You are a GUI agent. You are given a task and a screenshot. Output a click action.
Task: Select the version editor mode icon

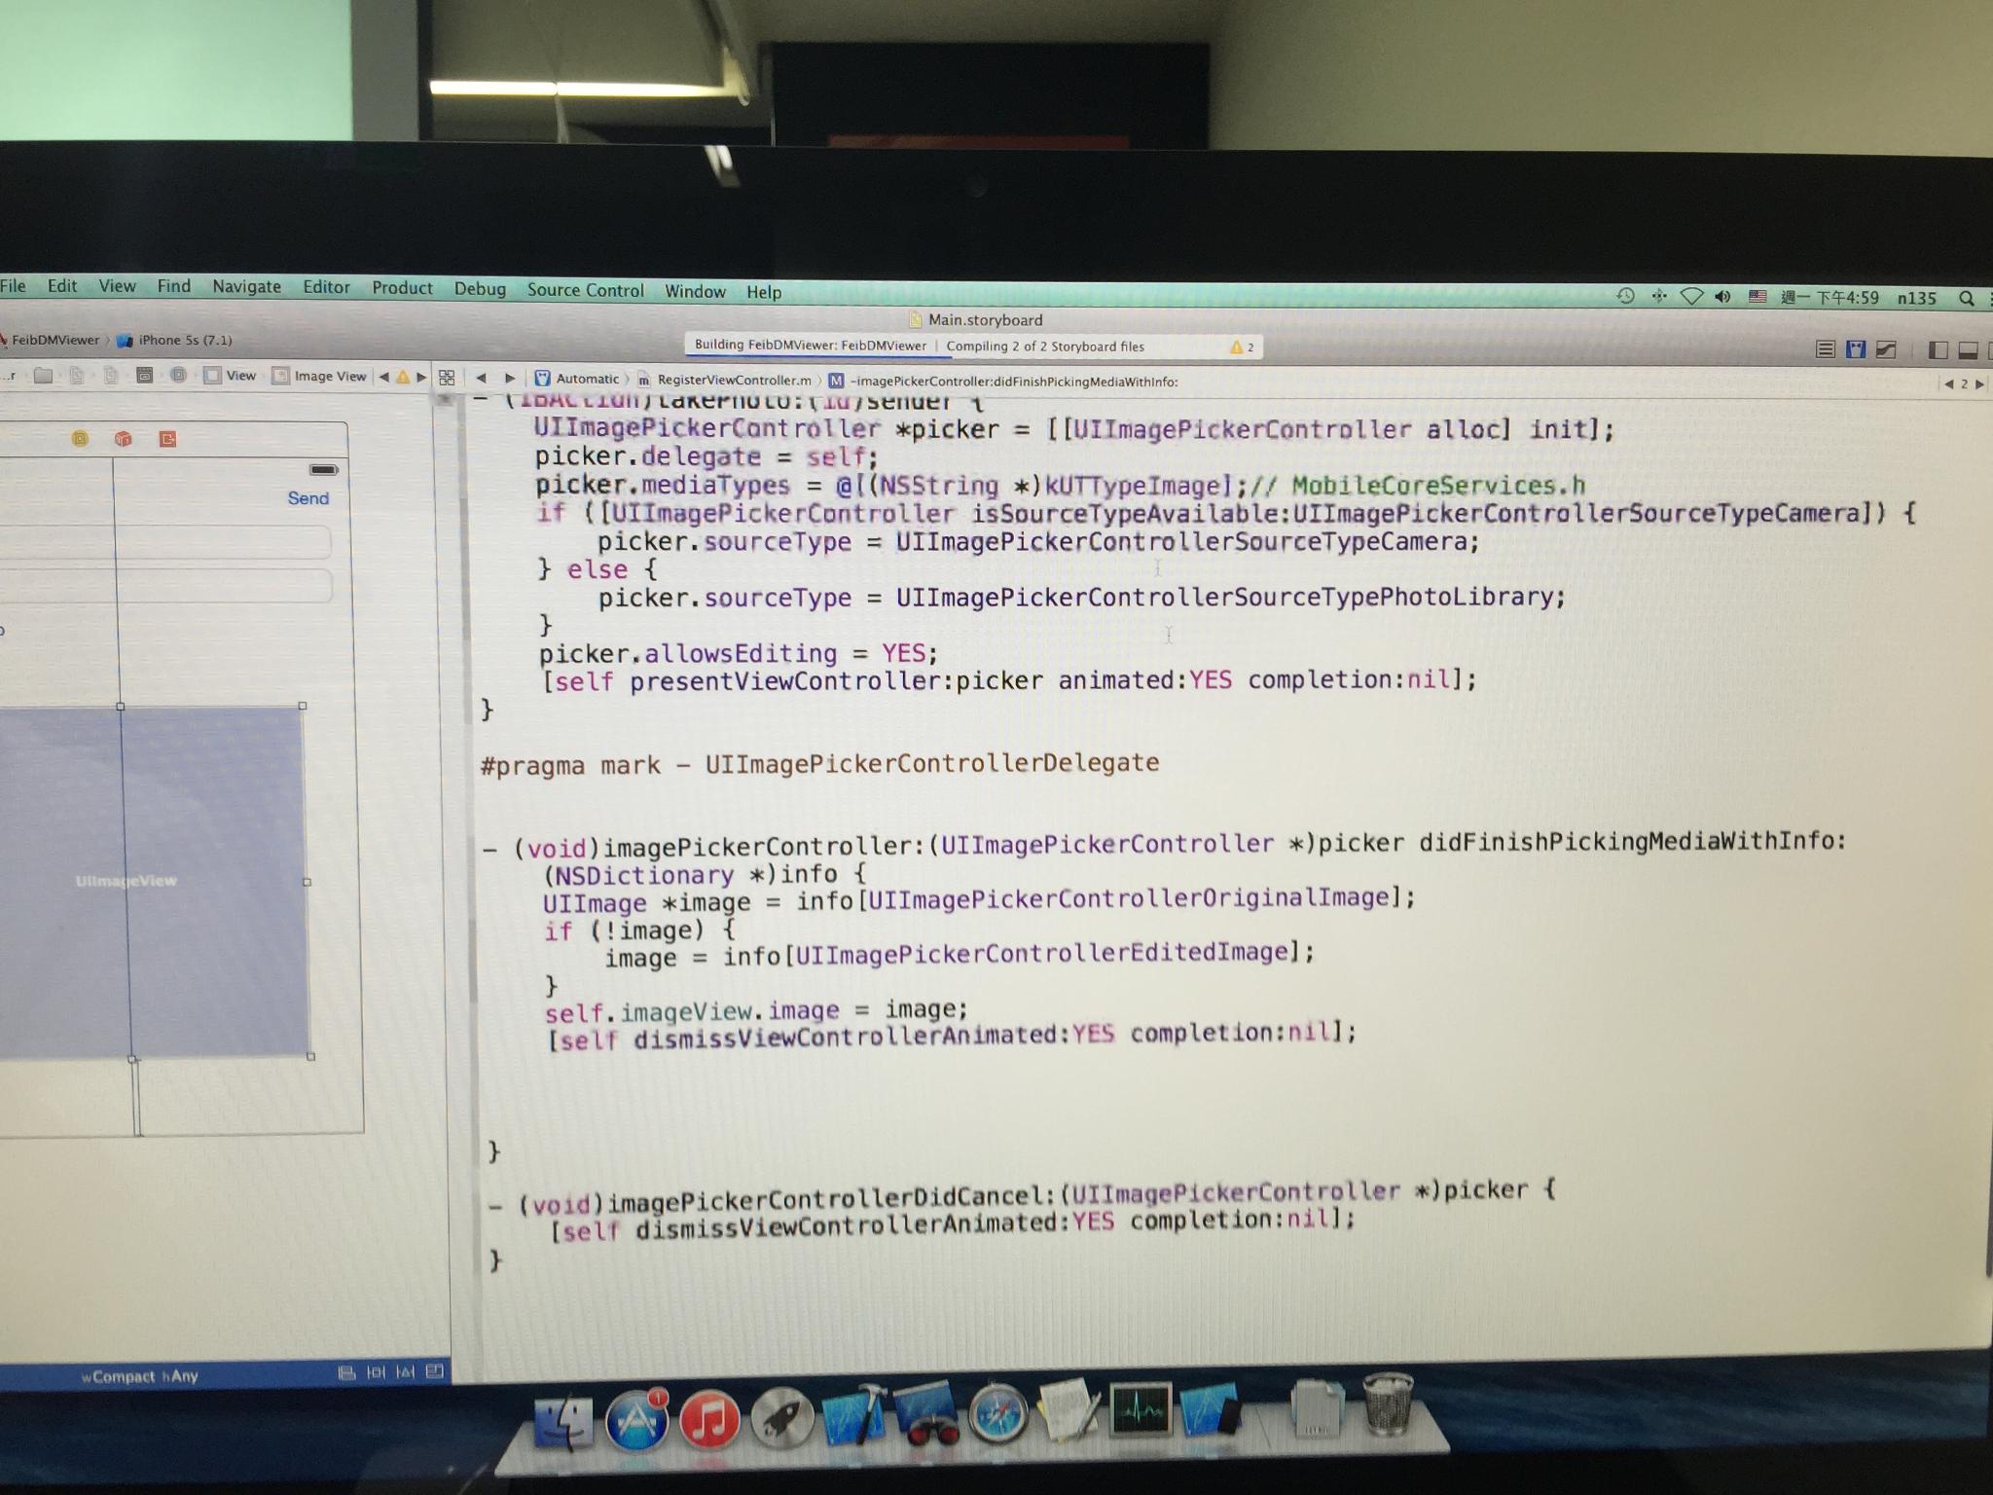pyautogui.click(x=1886, y=349)
